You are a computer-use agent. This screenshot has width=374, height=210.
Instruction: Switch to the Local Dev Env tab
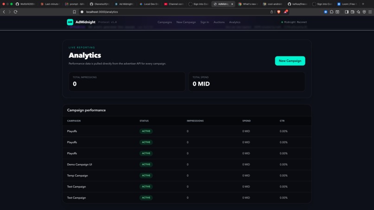149,4
